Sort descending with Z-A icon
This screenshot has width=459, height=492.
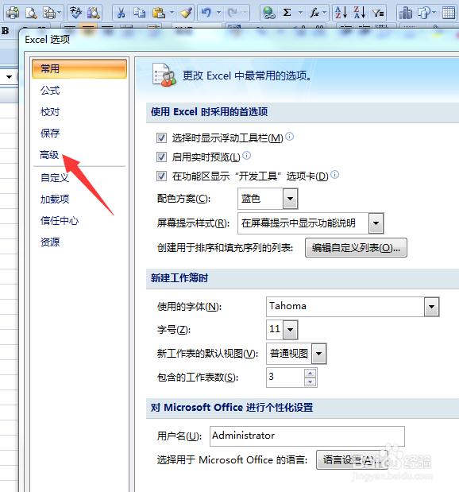[360, 13]
